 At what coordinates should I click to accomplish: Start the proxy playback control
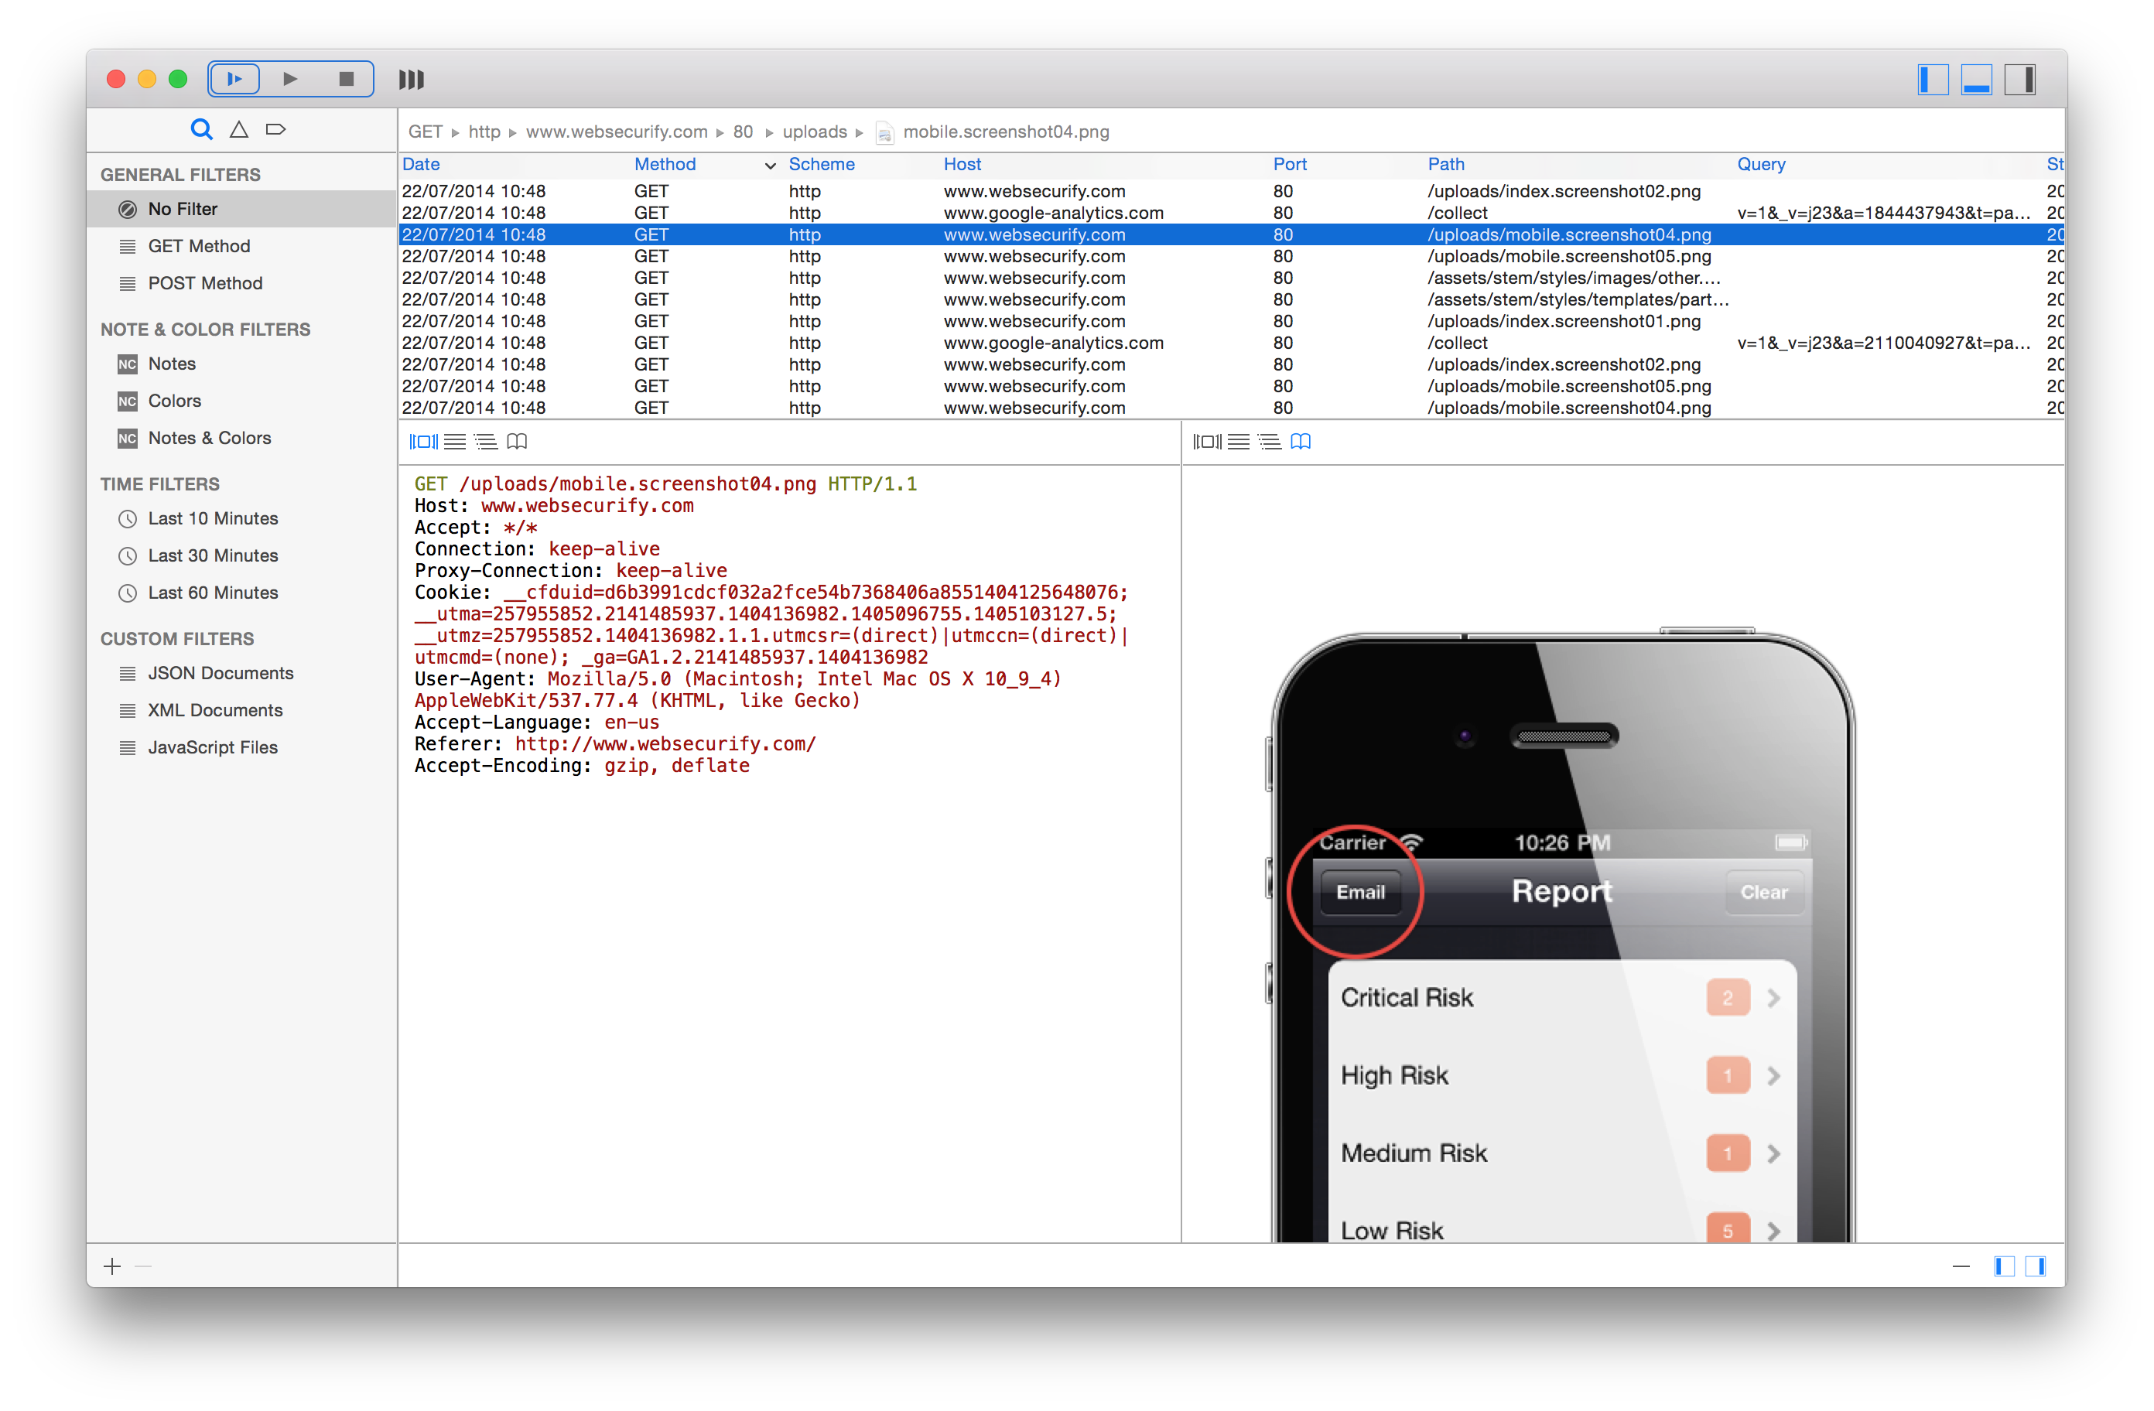(234, 79)
